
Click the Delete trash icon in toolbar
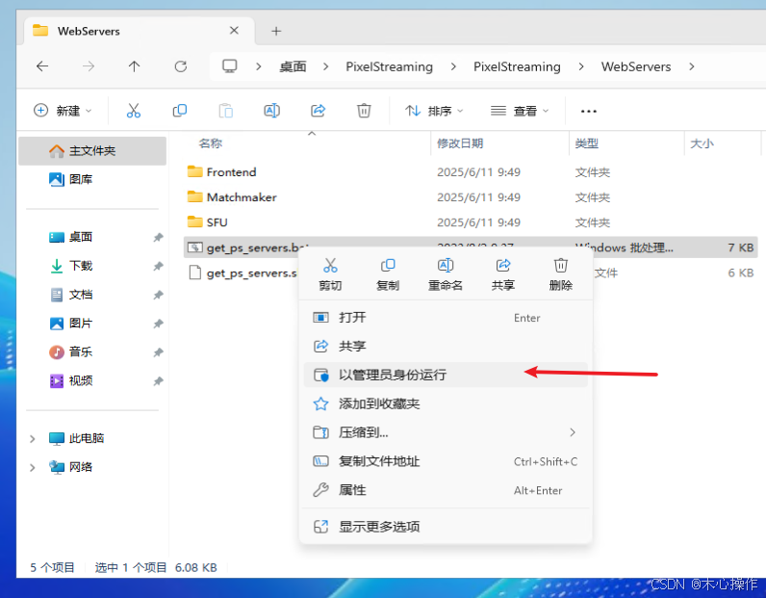364,111
